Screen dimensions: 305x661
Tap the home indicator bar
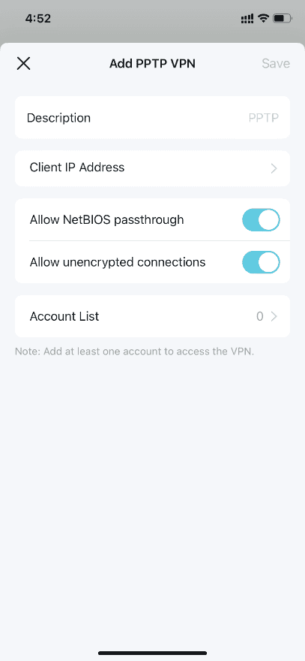(152, 653)
